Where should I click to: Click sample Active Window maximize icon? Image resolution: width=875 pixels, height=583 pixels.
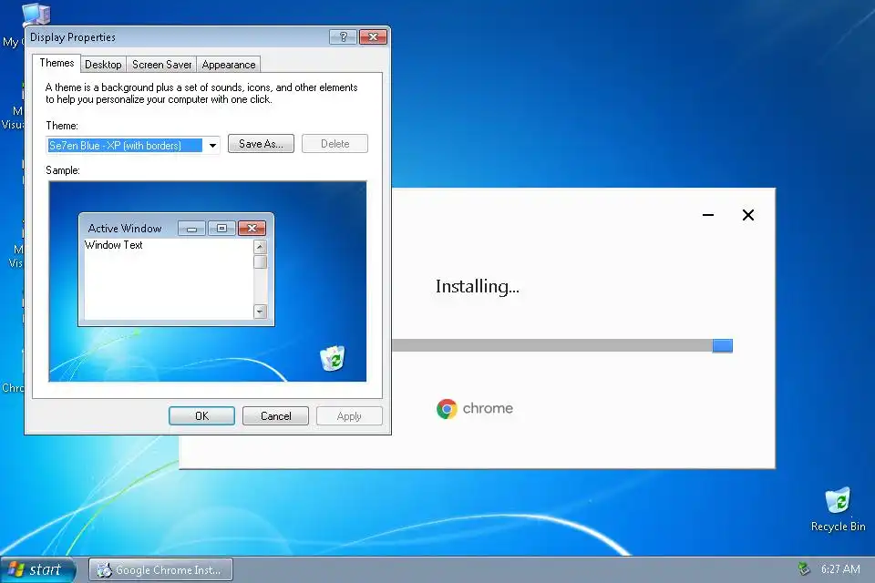pos(221,228)
